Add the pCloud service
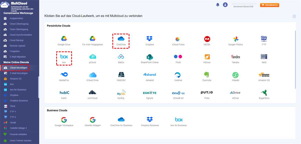Viewport: 301px width, 144px height. click(92, 59)
